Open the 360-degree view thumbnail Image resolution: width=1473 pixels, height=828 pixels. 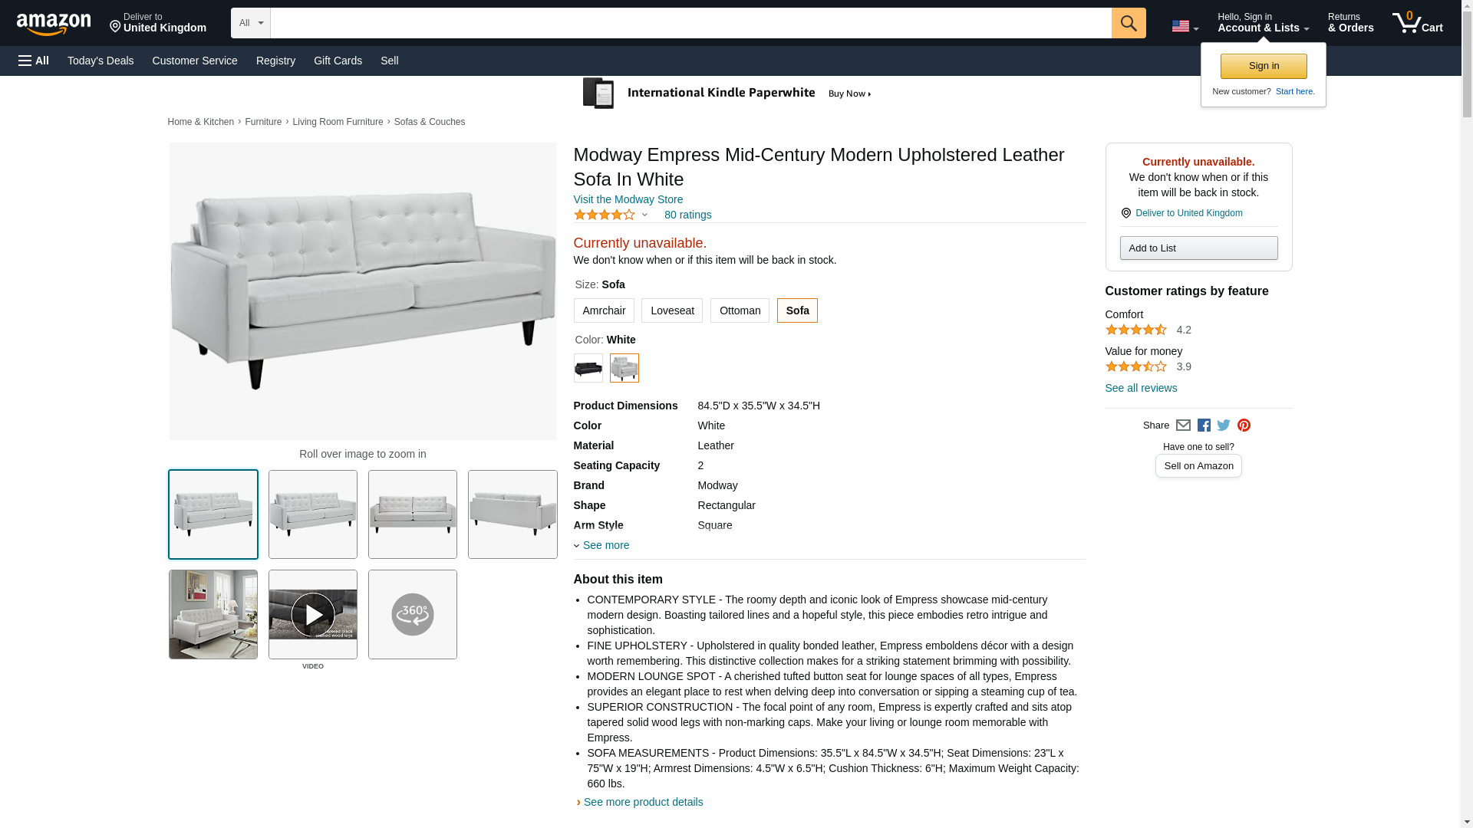[413, 614]
